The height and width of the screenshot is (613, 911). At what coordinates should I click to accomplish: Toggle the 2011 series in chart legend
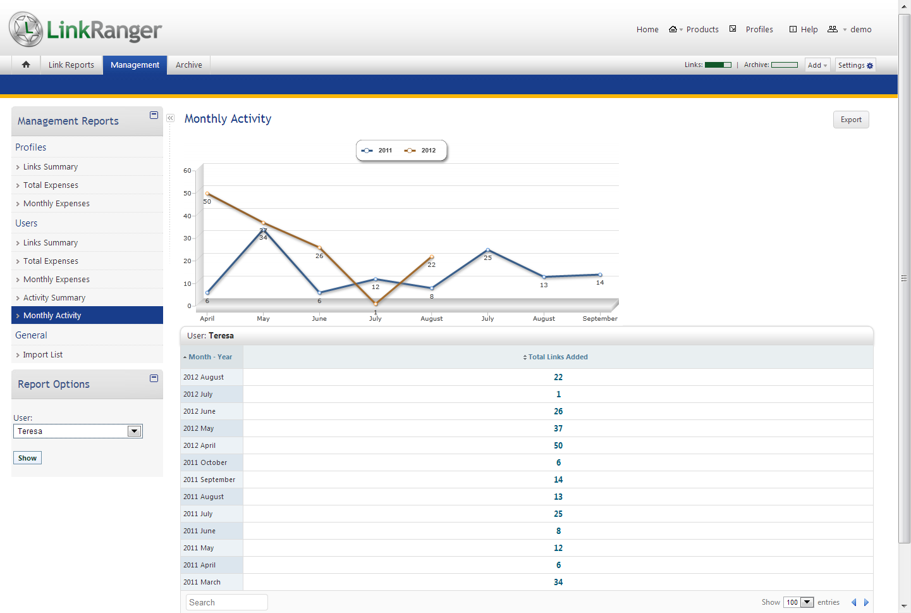[x=377, y=151]
